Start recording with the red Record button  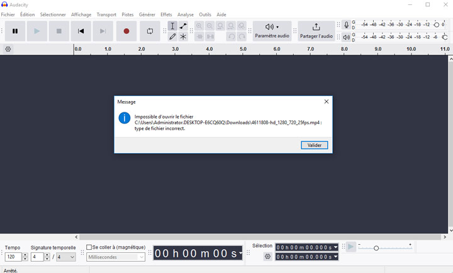coord(126,31)
